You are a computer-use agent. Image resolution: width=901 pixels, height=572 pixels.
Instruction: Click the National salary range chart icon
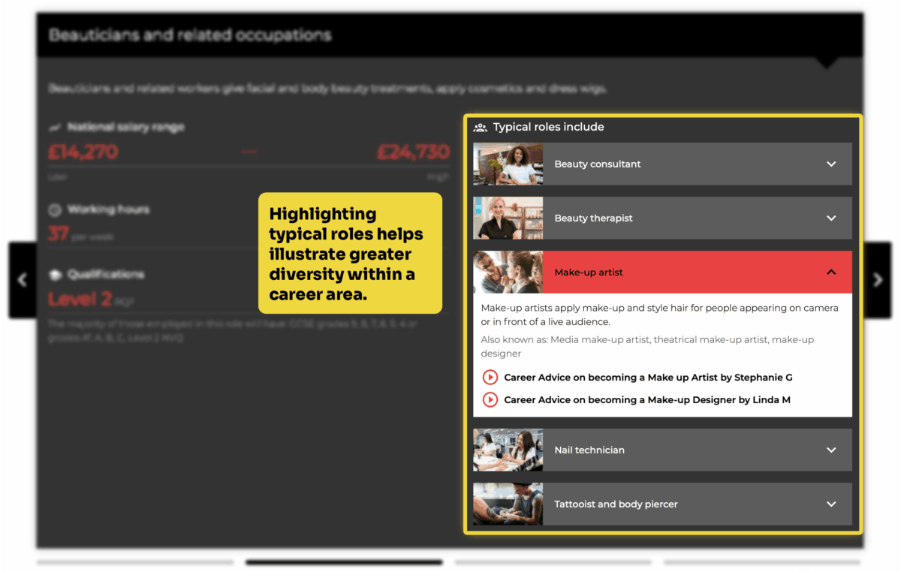(55, 128)
